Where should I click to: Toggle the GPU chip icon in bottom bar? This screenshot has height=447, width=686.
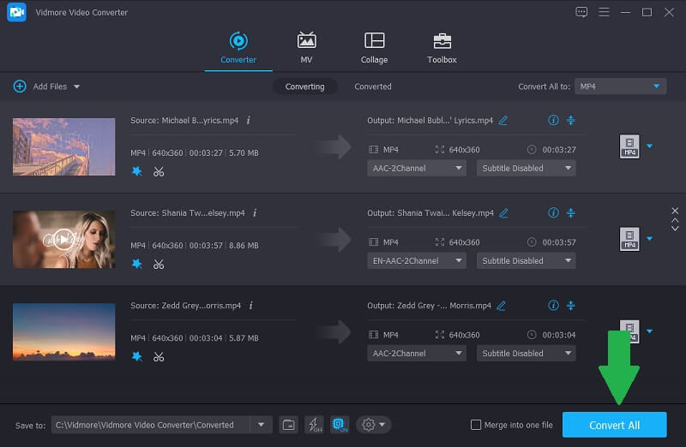point(339,425)
